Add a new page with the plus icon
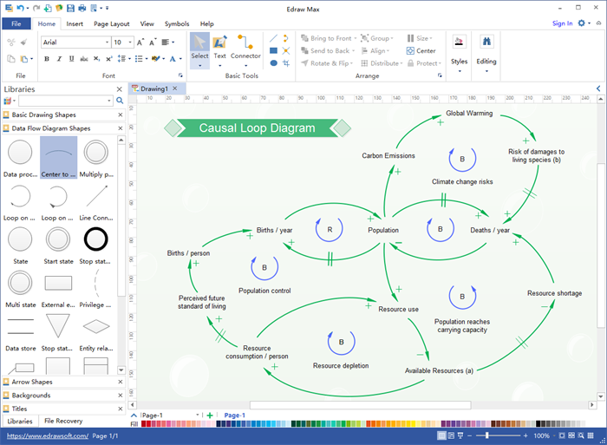 [210, 416]
